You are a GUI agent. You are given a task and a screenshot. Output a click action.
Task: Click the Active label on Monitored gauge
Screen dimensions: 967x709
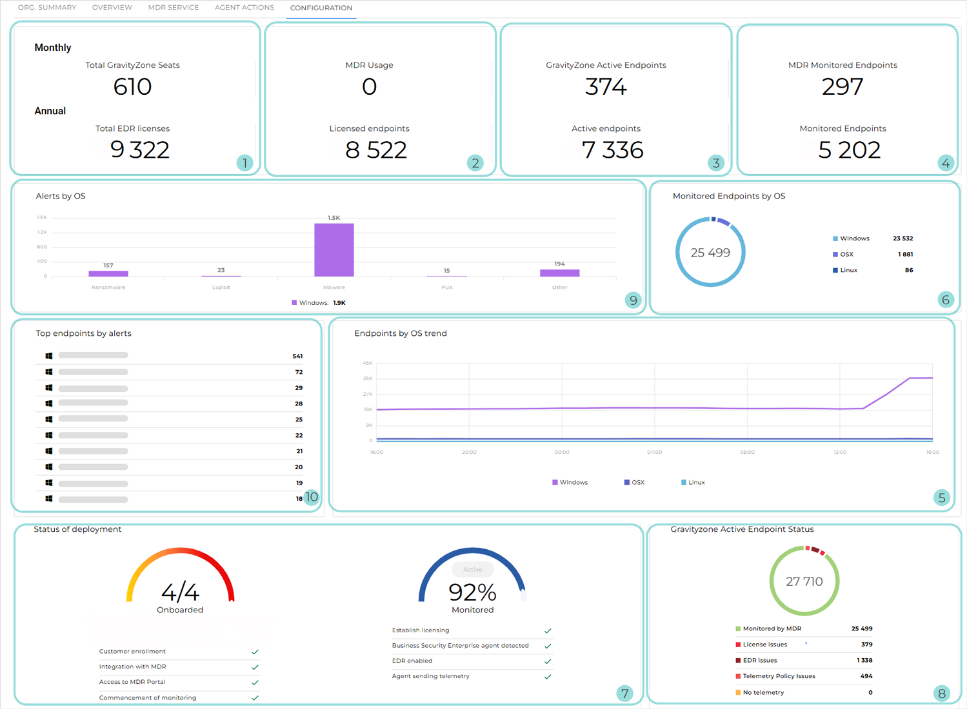pyautogui.click(x=472, y=569)
